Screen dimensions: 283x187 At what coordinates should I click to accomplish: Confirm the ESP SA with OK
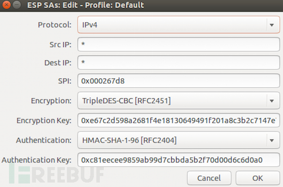tap(258, 178)
